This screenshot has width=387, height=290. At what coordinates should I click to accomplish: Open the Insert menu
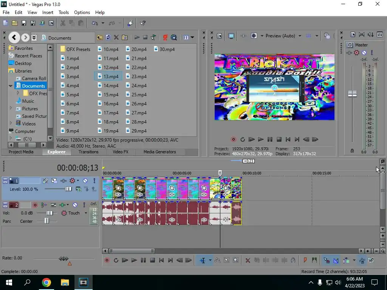(48, 12)
